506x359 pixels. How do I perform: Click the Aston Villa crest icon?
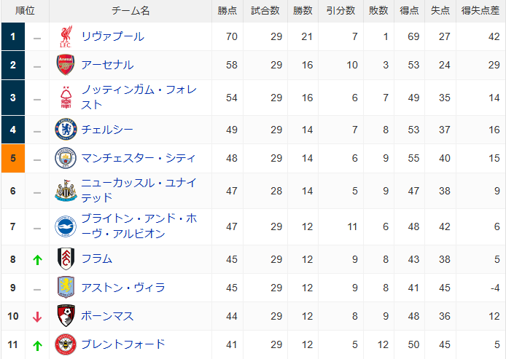(x=66, y=287)
